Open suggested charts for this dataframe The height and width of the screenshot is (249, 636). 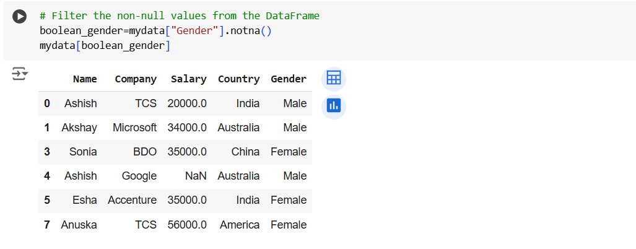pyautogui.click(x=333, y=106)
